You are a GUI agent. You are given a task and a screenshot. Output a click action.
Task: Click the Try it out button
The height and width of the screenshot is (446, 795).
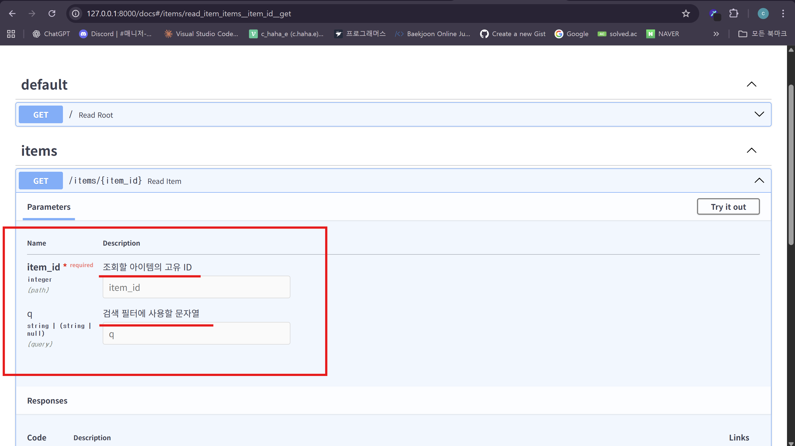[x=728, y=207]
